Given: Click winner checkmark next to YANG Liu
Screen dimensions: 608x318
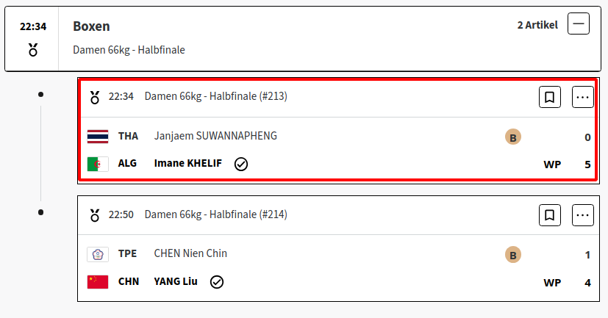Looking at the screenshot, I should tap(216, 282).
